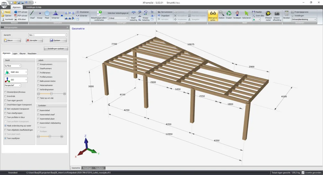The height and width of the screenshot is (175, 323).
Task: Toggle Profielnamen checkbox
Action: pyautogui.click(x=38, y=73)
